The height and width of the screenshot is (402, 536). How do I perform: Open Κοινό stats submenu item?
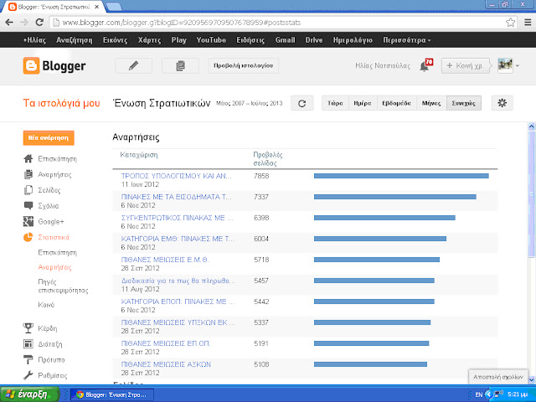[x=46, y=305]
